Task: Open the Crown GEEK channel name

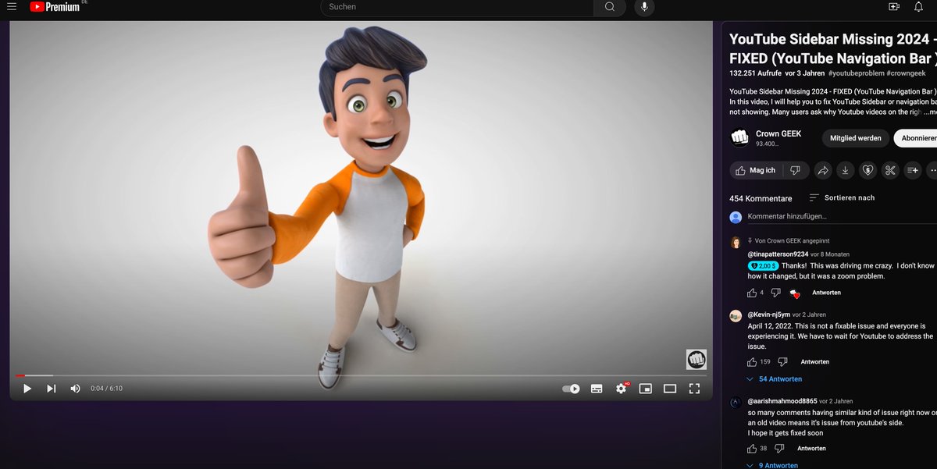Action: click(778, 133)
